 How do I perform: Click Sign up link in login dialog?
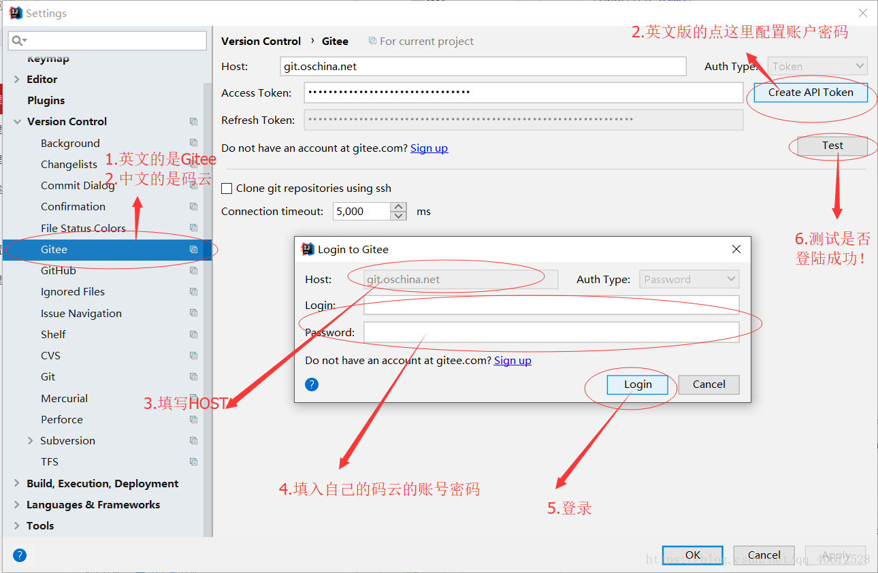[x=513, y=360]
